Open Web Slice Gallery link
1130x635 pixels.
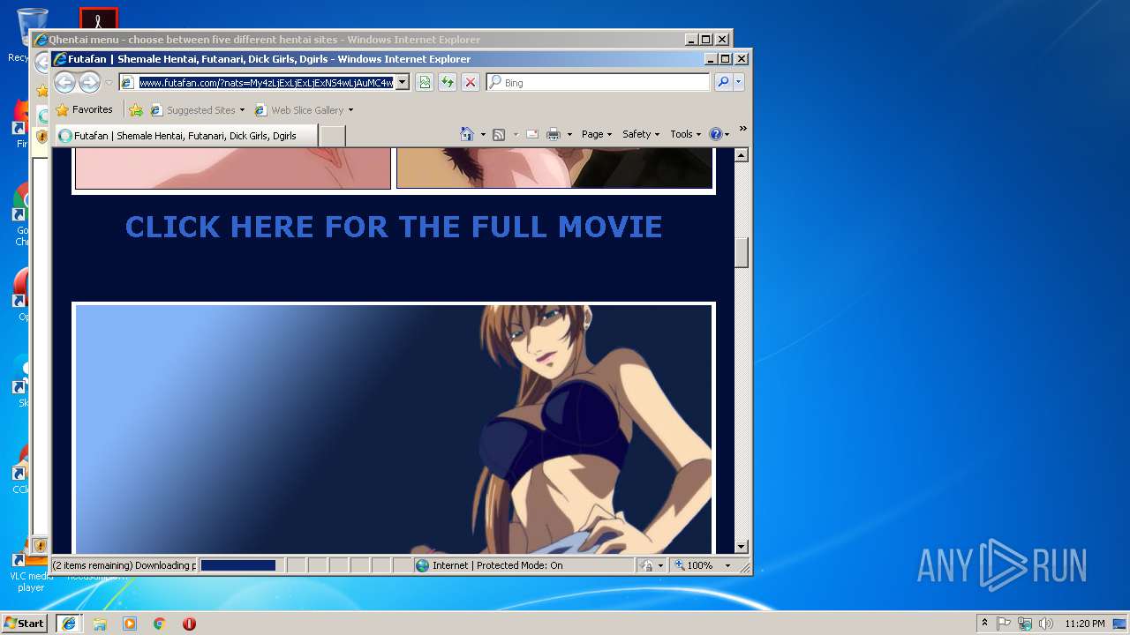coord(299,110)
